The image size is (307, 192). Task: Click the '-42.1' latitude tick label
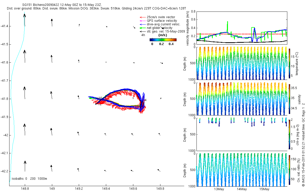pyautogui.click(x=5, y=153)
